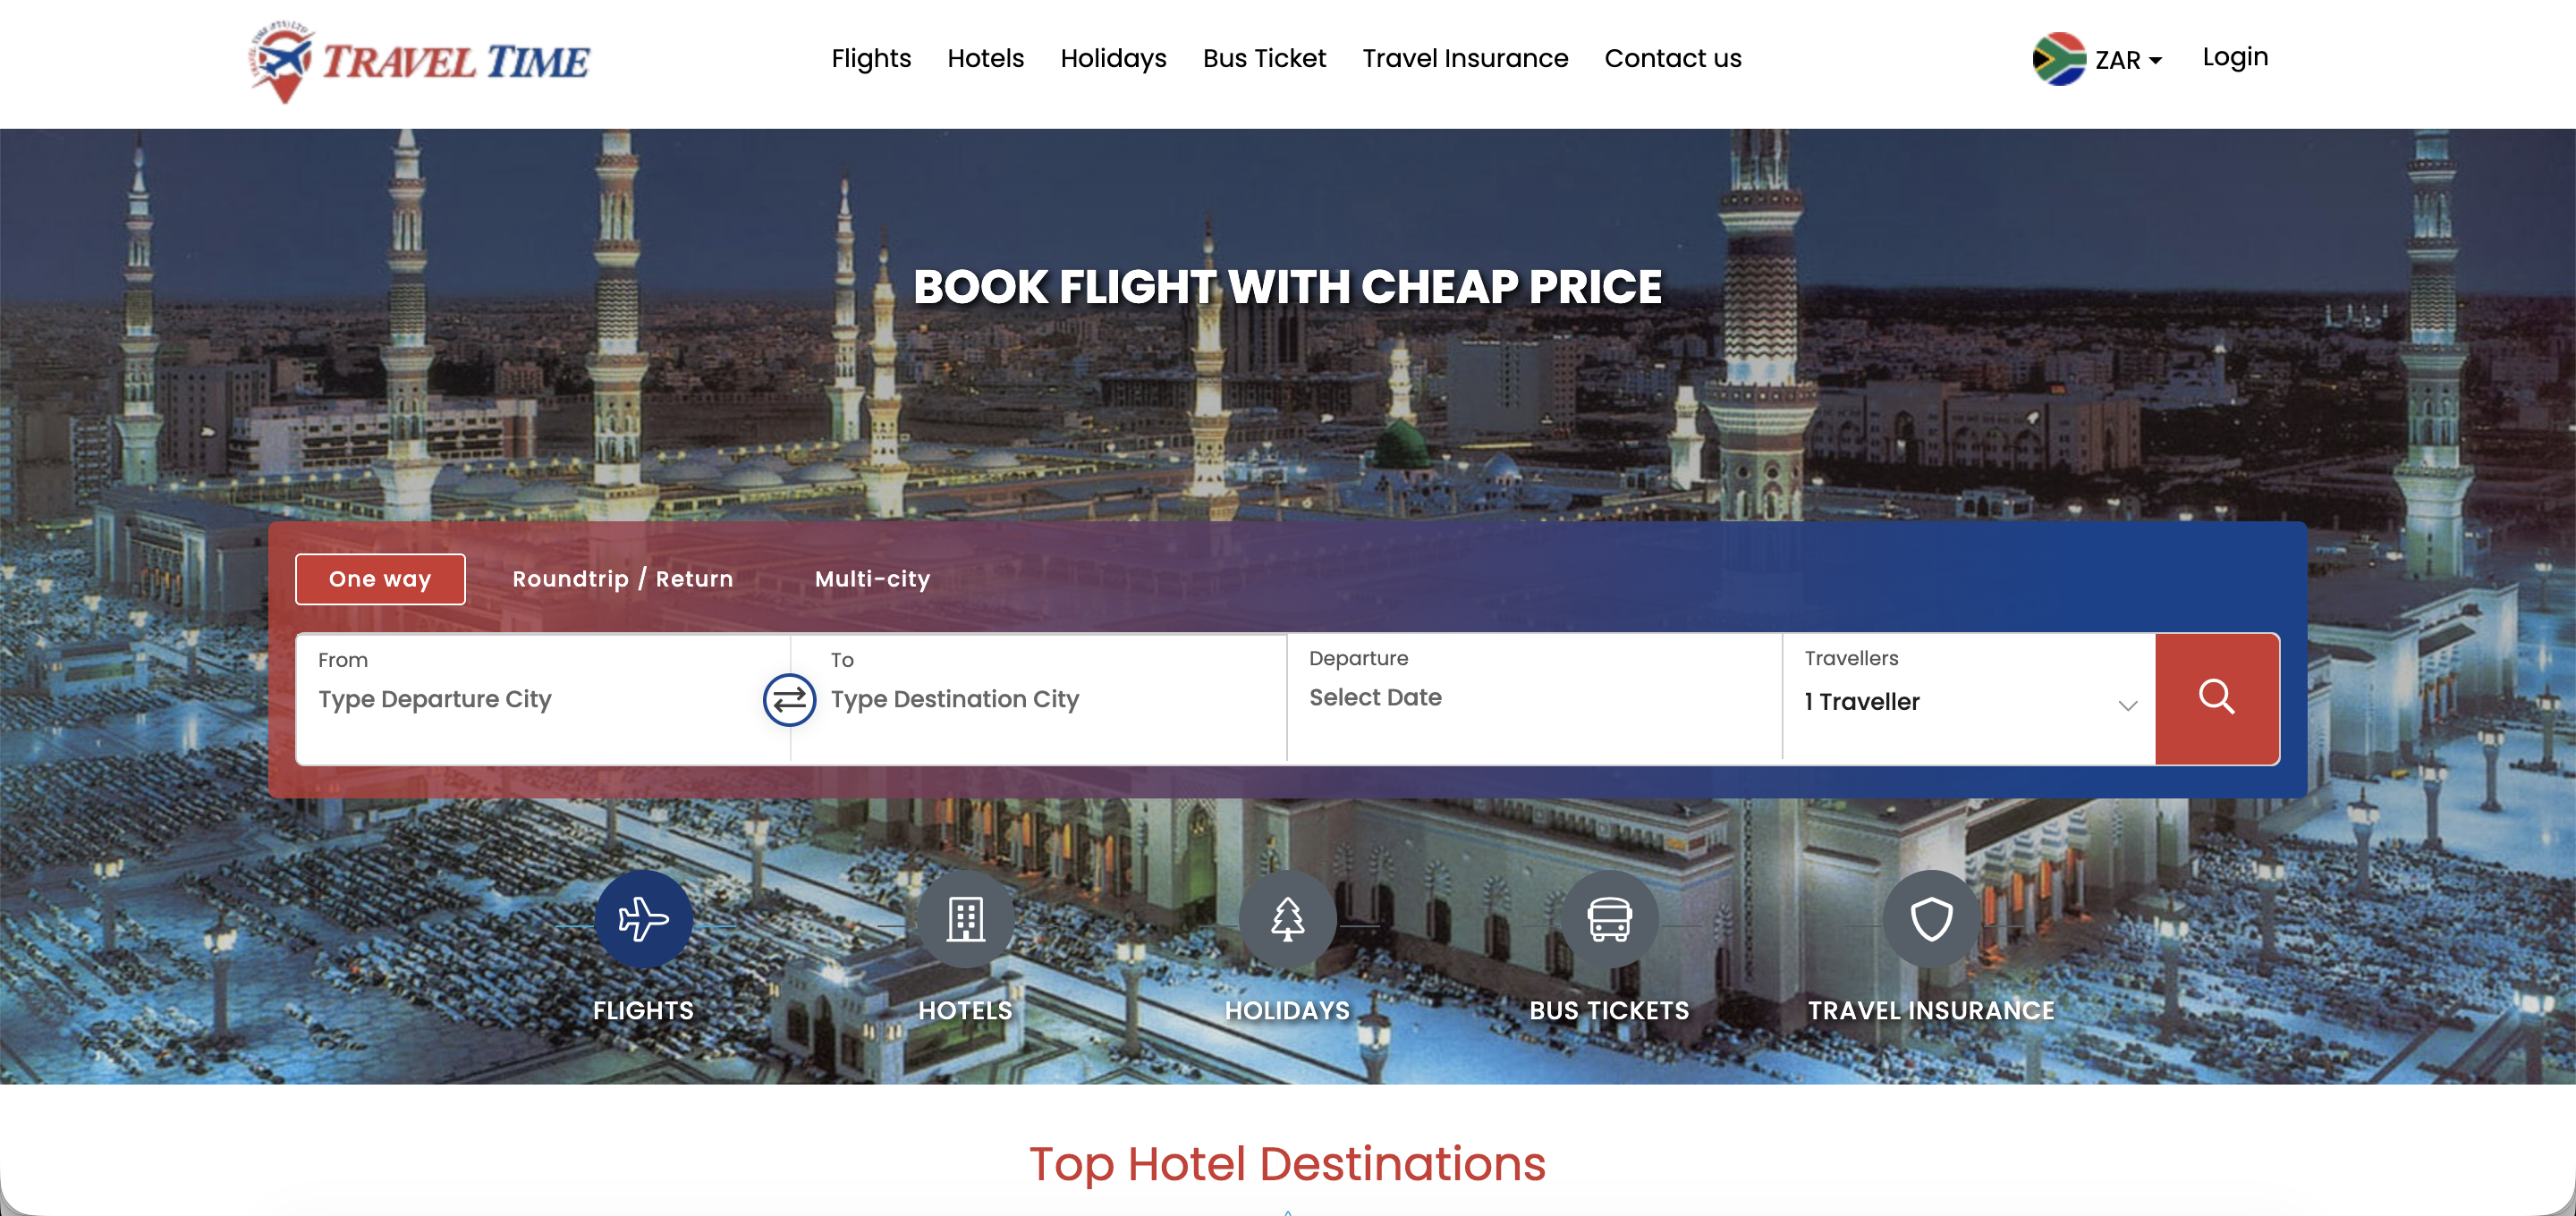
Task: Select the Flights airplane icon
Action: 643,918
